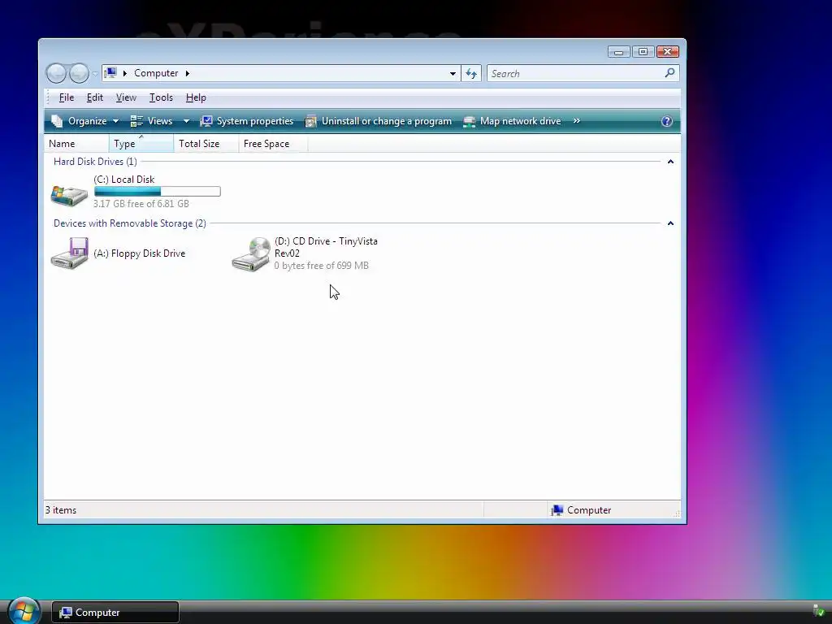The height and width of the screenshot is (624, 832).
Task: Sort by the Total Size column
Action: pyautogui.click(x=206, y=144)
